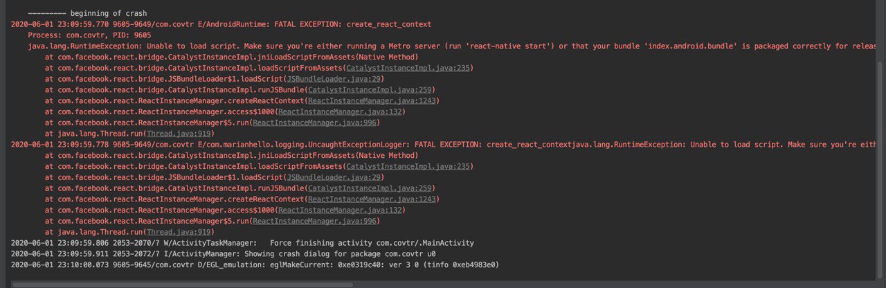Screen dimensions: 886x288
Task: Open ReactInstanceManager.java:996 link under UncaughtExceptionLogger trace
Action: click(x=315, y=221)
